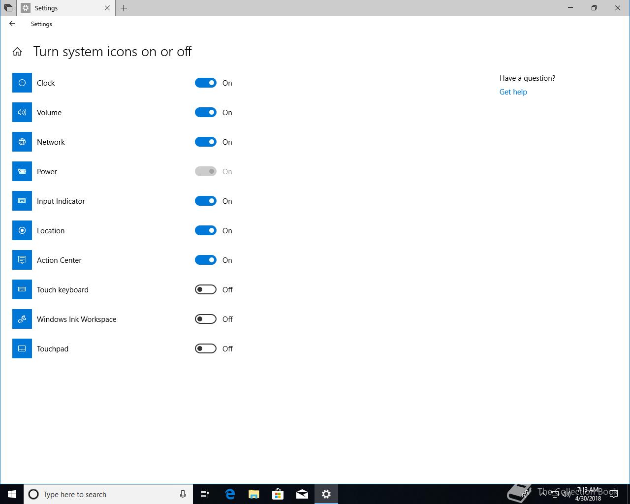Open File Explorer from the taskbar

tap(253, 494)
